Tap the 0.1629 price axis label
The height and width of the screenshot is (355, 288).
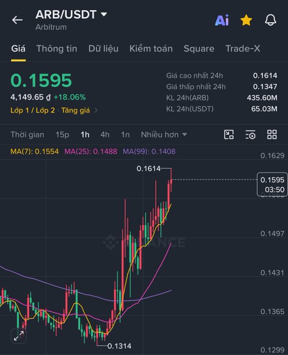pyautogui.click(x=272, y=156)
